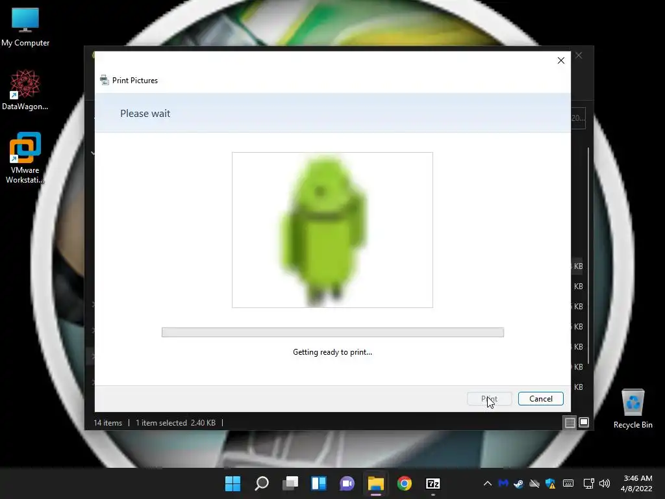This screenshot has width=665, height=499.
Task: Open the Windows Start menu
Action: (x=232, y=483)
